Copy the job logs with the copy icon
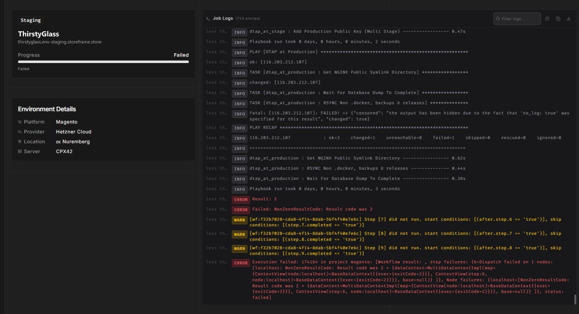 tap(558, 19)
